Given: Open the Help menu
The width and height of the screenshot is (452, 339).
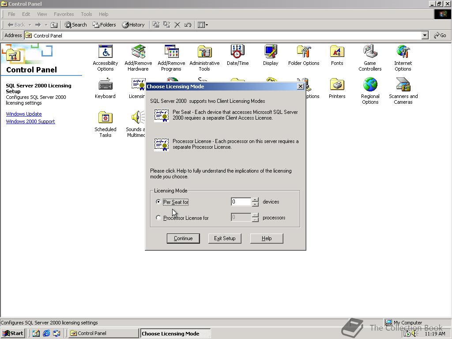Looking at the screenshot, I should (x=103, y=14).
